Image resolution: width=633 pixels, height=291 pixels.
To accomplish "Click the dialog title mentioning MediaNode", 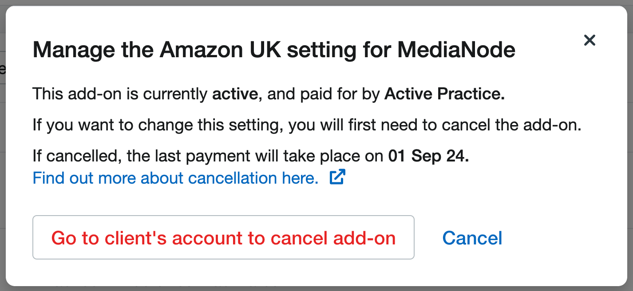I will [x=274, y=50].
